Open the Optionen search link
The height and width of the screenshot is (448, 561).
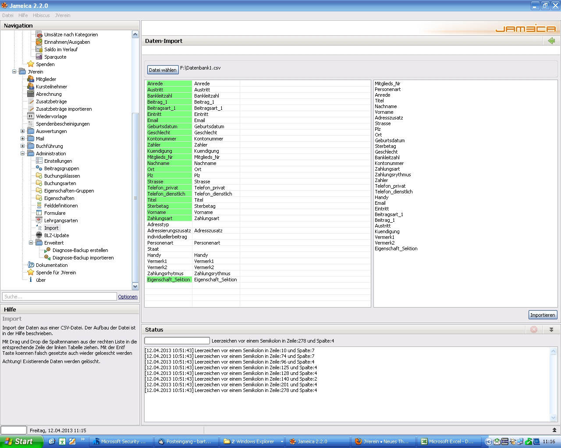(x=128, y=297)
